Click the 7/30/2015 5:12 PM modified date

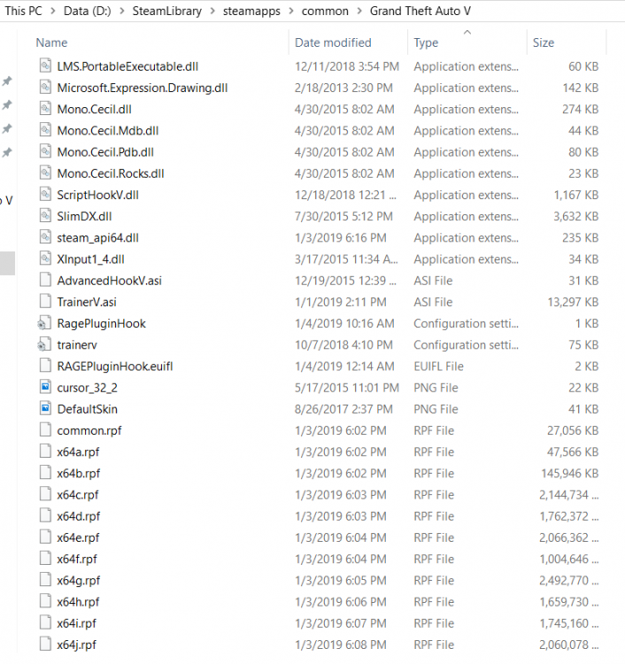(x=343, y=216)
